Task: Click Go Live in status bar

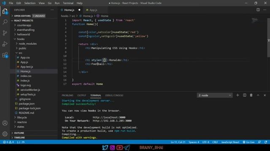Action: (x=248, y=142)
